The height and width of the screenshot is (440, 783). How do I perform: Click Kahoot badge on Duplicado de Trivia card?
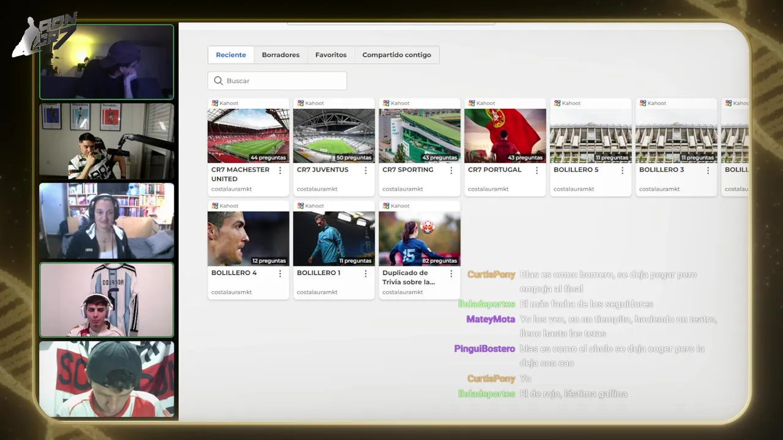(x=396, y=206)
